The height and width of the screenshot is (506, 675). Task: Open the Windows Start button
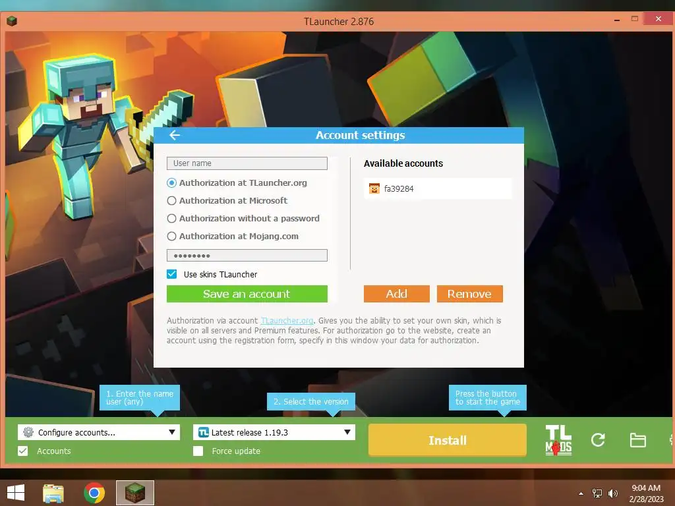click(x=16, y=493)
